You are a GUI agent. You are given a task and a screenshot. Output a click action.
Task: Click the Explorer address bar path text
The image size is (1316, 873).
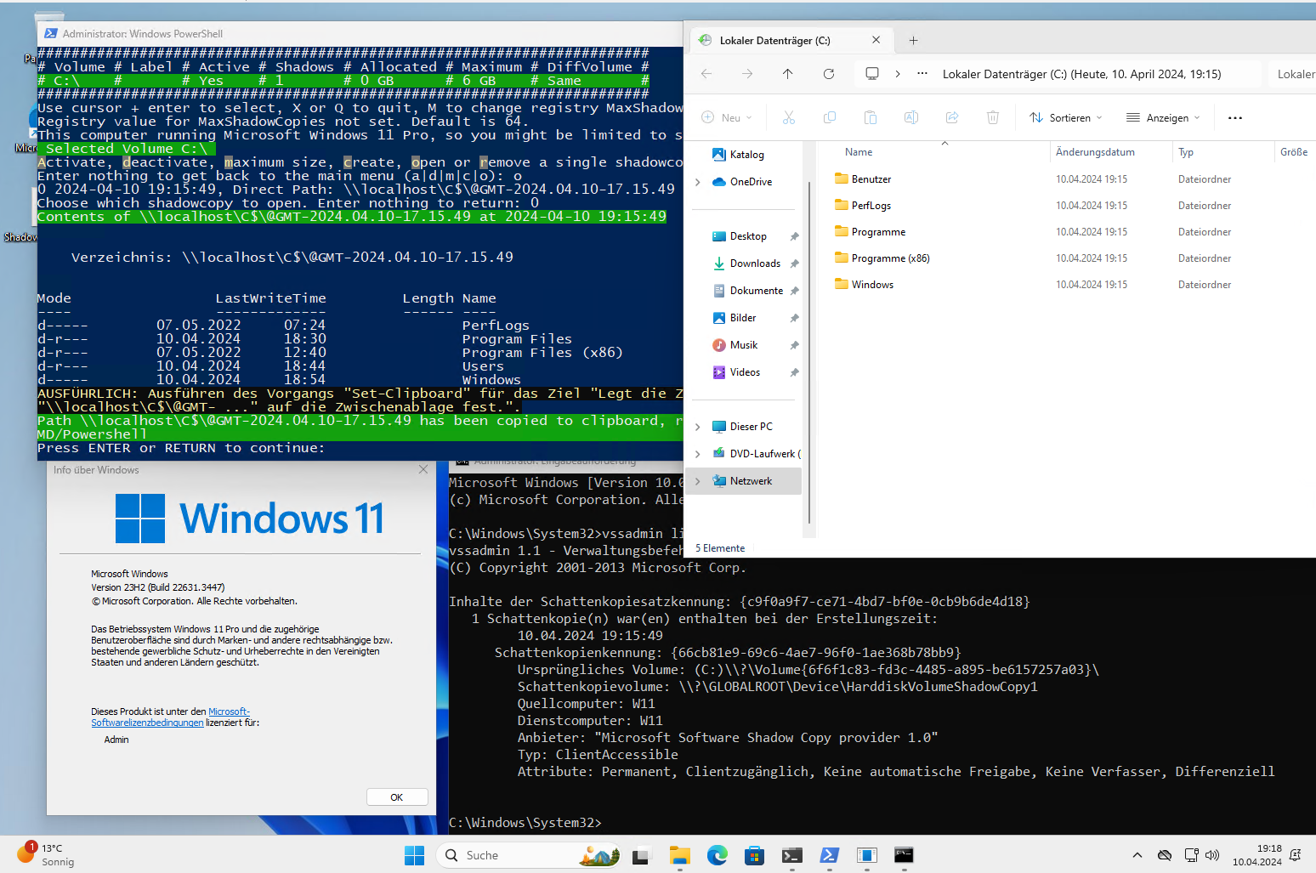[1081, 74]
